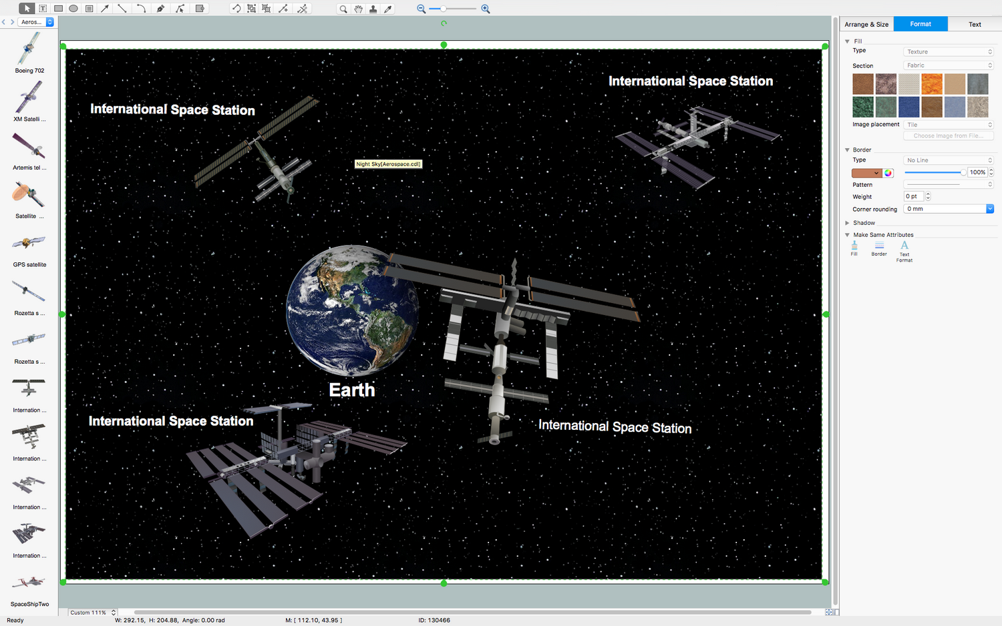1002x626 pixels.
Task: Click Choose Image from File button
Action: pyautogui.click(x=949, y=136)
